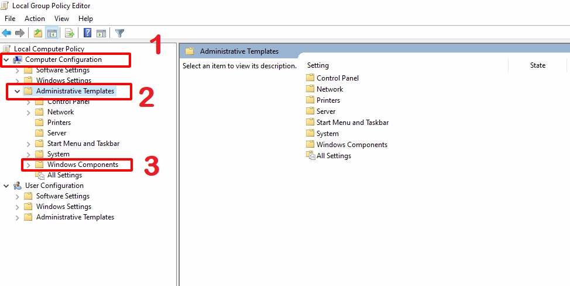Select Server in the left tree
This screenshot has height=286, width=570.
[57, 133]
